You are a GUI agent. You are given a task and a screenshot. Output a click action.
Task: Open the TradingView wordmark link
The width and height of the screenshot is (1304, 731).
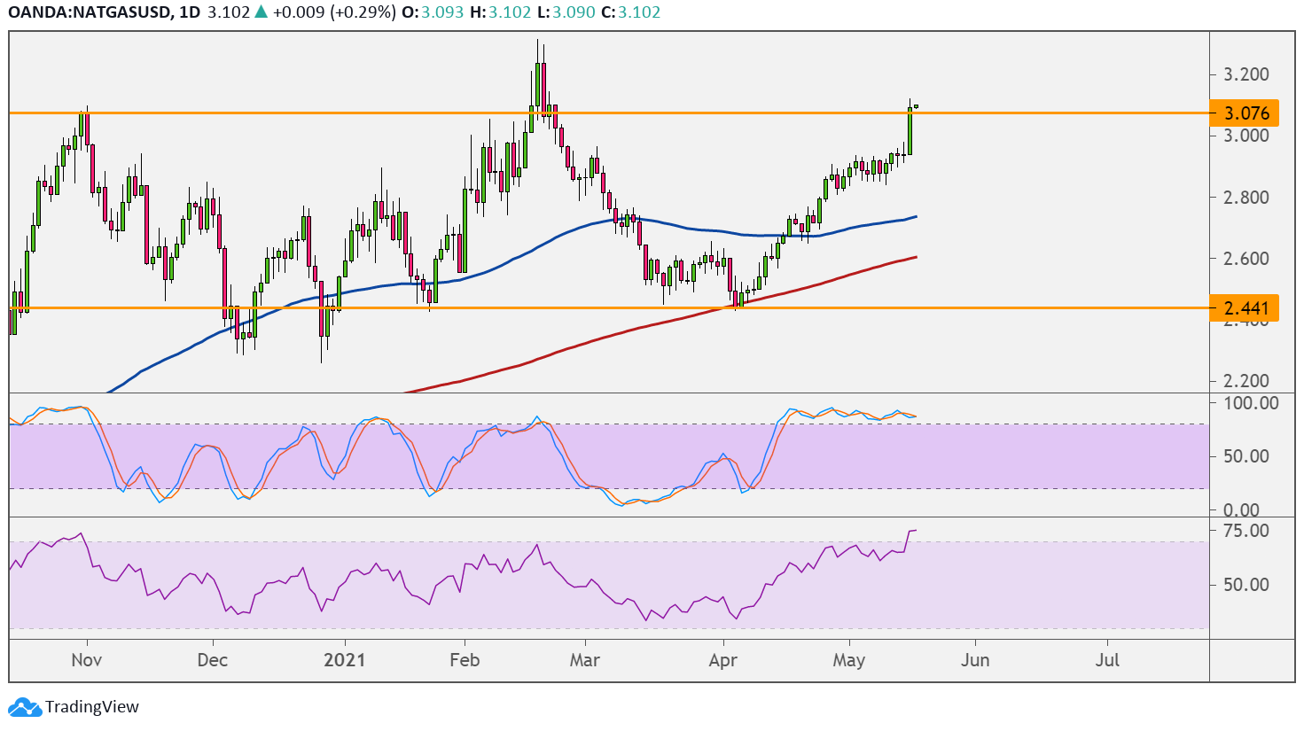coord(92,707)
